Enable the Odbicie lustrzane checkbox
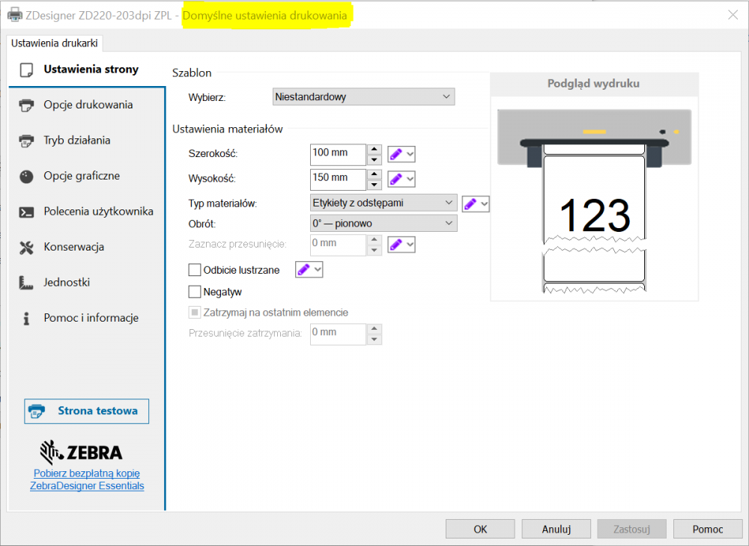The image size is (749, 546). pyautogui.click(x=195, y=270)
